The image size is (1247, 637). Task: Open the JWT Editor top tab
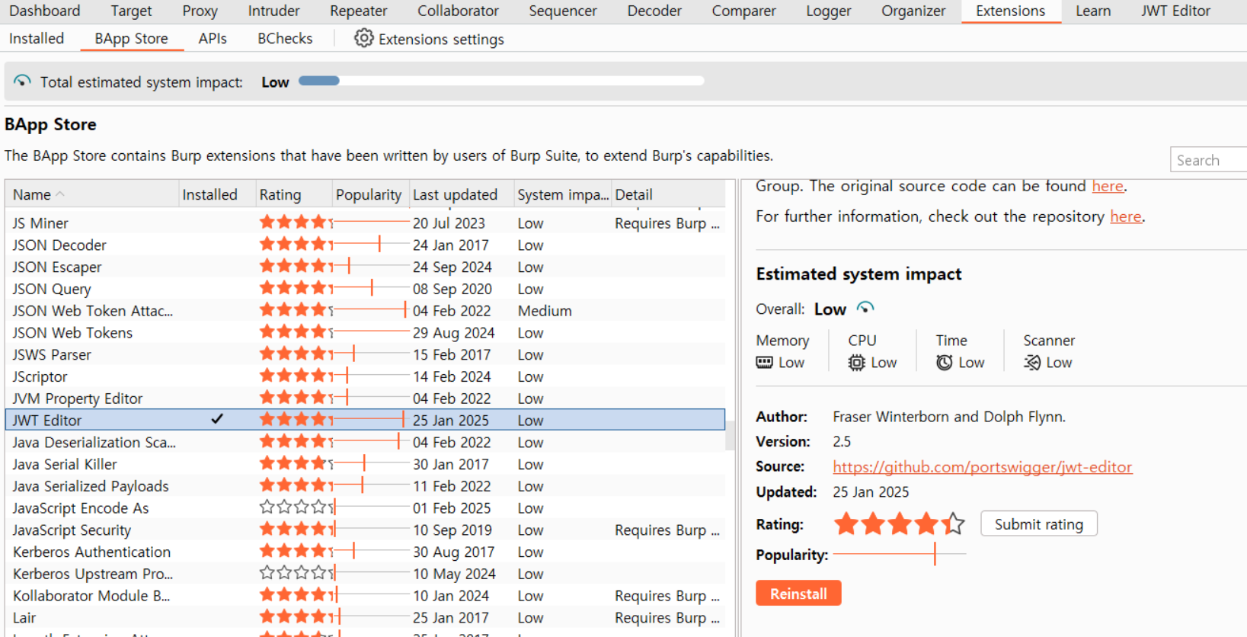[1175, 11]
